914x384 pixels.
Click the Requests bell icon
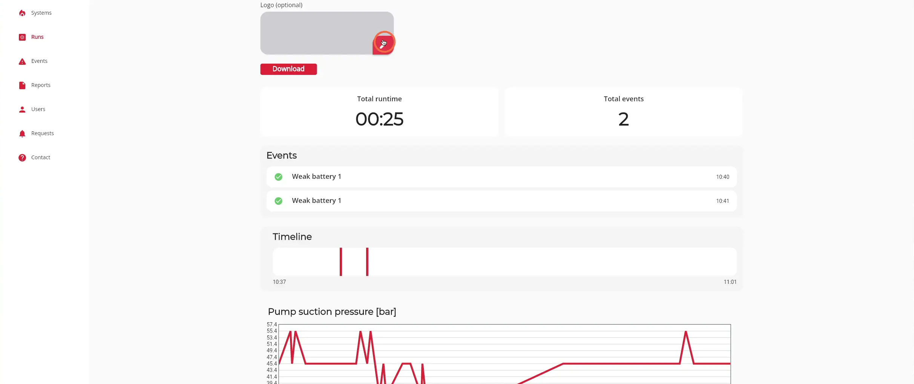pos(22,134)
